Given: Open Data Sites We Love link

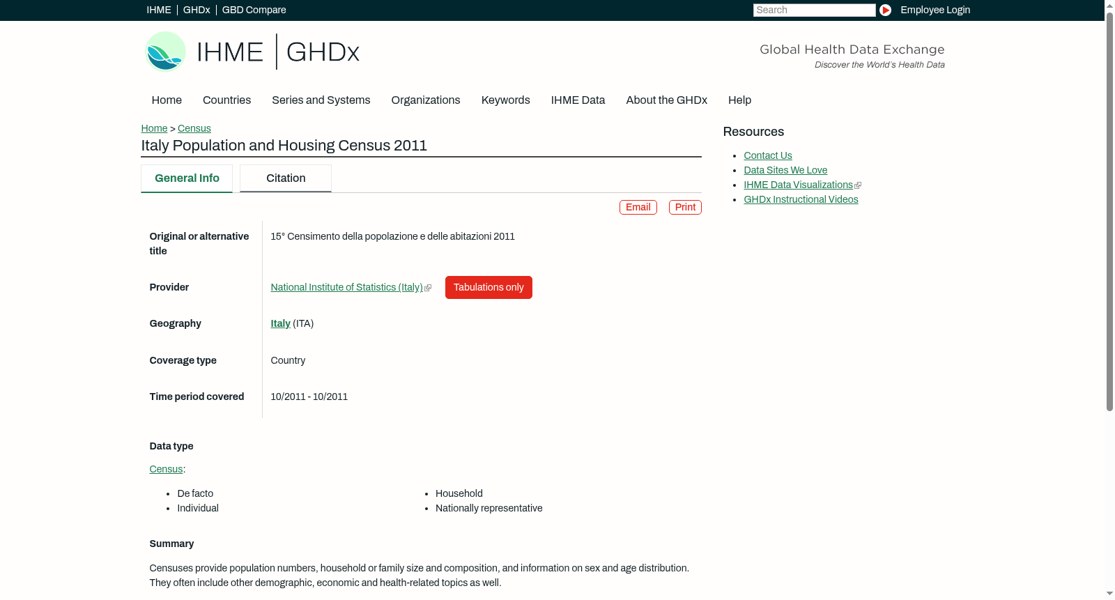Looking at the screenshot, I should pos(785,171).
